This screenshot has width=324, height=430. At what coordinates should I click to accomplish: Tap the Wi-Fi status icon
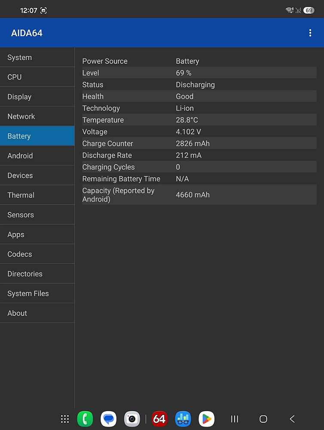tap(290, 10)
